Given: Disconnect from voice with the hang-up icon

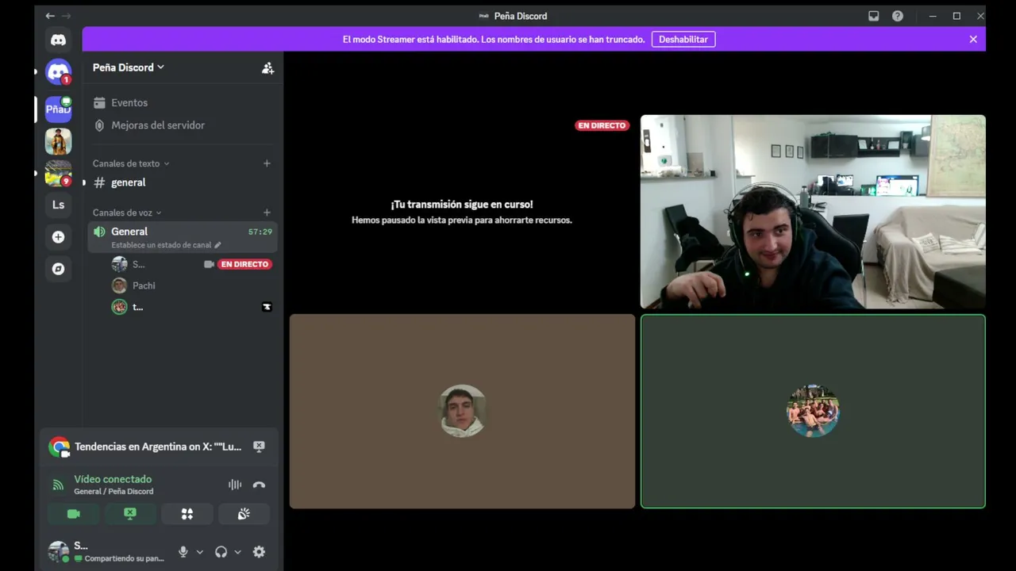Looking at the screenshot, I should click(x=259, y=485).
